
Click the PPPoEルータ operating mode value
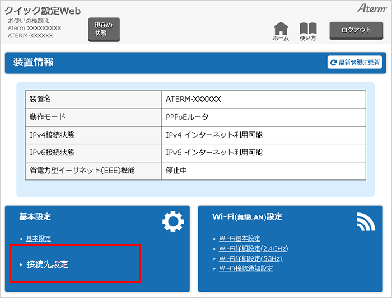[187, 117]
